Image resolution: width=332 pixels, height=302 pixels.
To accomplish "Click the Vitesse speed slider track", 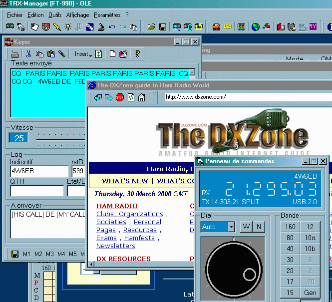I will tap(61, 139).
